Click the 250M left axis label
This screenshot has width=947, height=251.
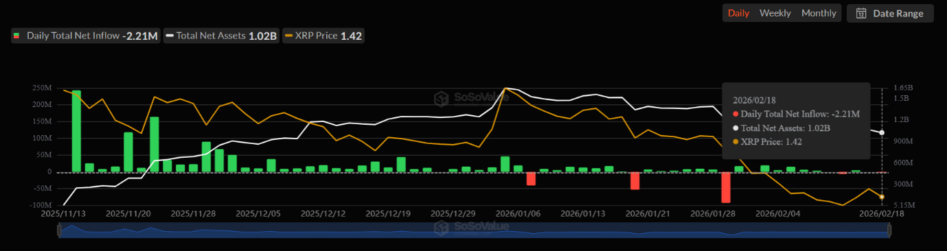(x=42, y=88)
